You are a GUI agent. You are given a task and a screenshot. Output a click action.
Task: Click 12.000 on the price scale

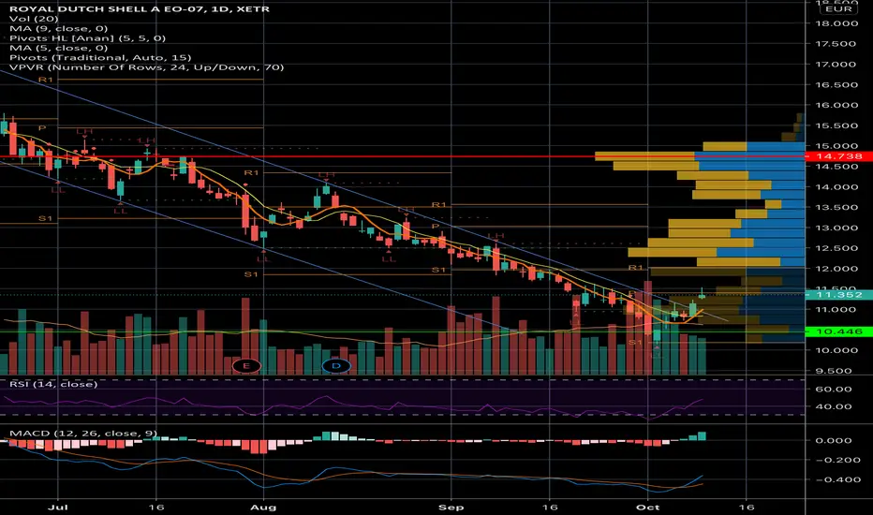tap(836, 269)
